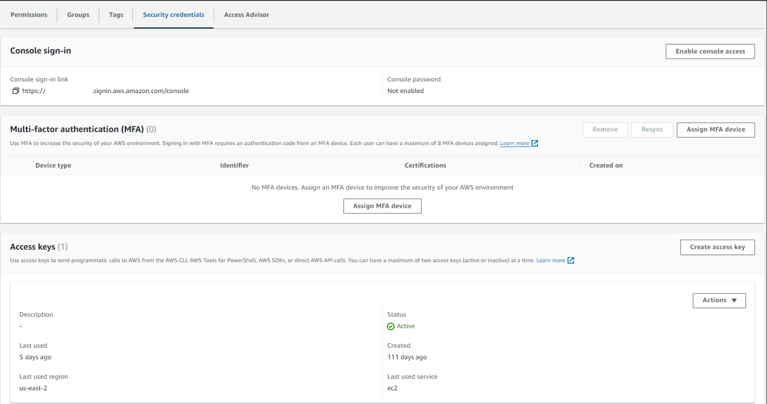Click the Remove MFA button

(605, 130)
